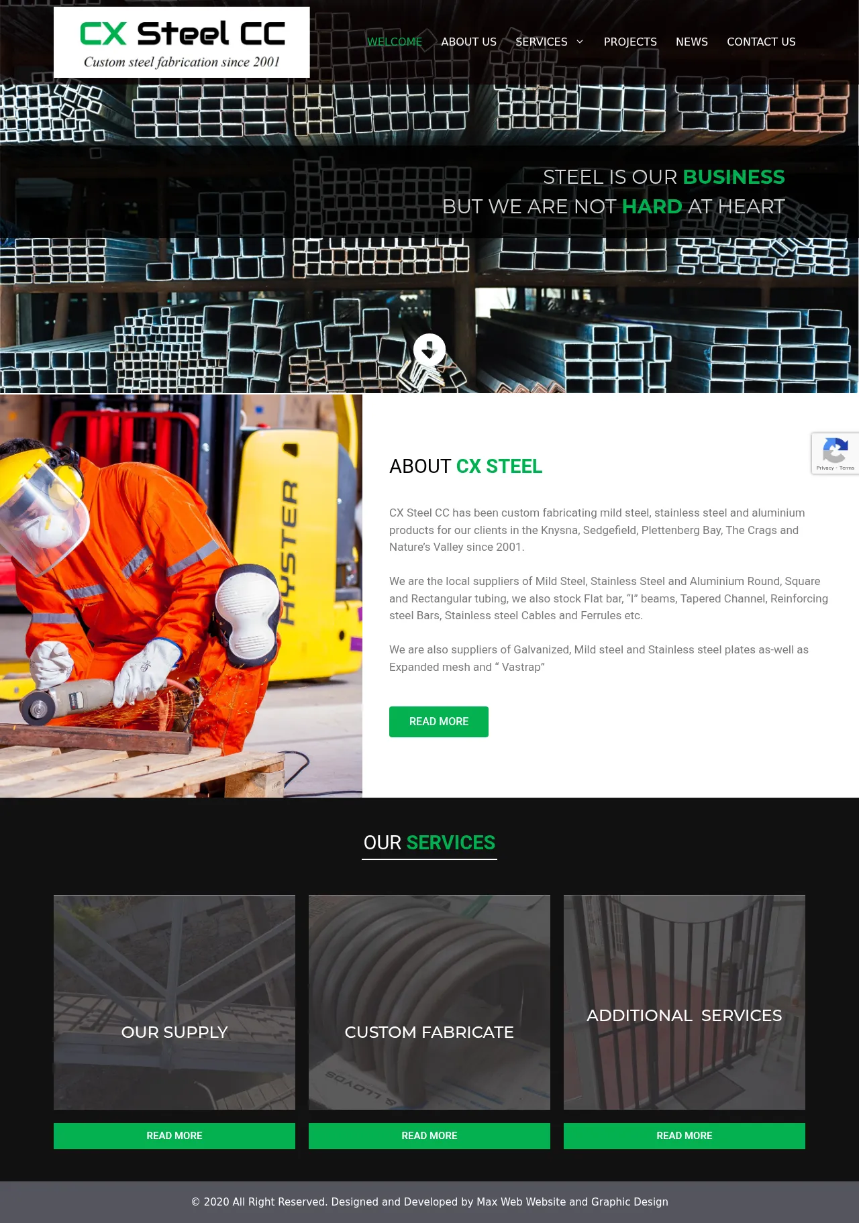Viewport: 859px width, 1223px height.
Task: Open the Our Supply image card
Action: coord(174,1002)
